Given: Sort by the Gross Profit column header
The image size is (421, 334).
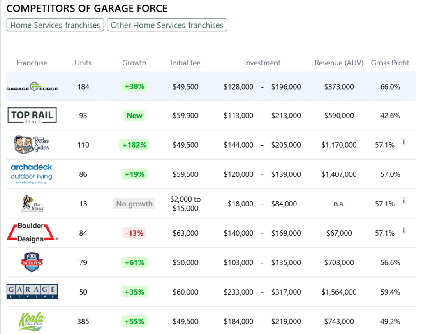Looking at the screenshot, I should click(390, 63).
